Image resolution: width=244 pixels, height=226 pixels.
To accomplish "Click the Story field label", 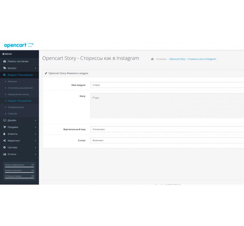I will coord(83,96).
